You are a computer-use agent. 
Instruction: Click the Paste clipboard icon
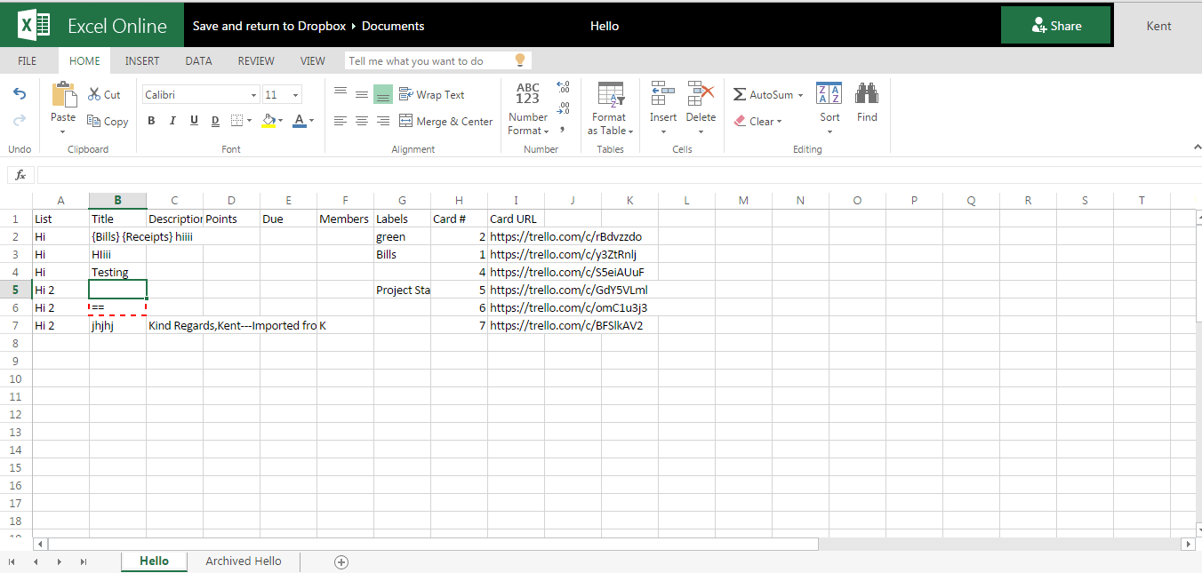[x=64, y=95]
